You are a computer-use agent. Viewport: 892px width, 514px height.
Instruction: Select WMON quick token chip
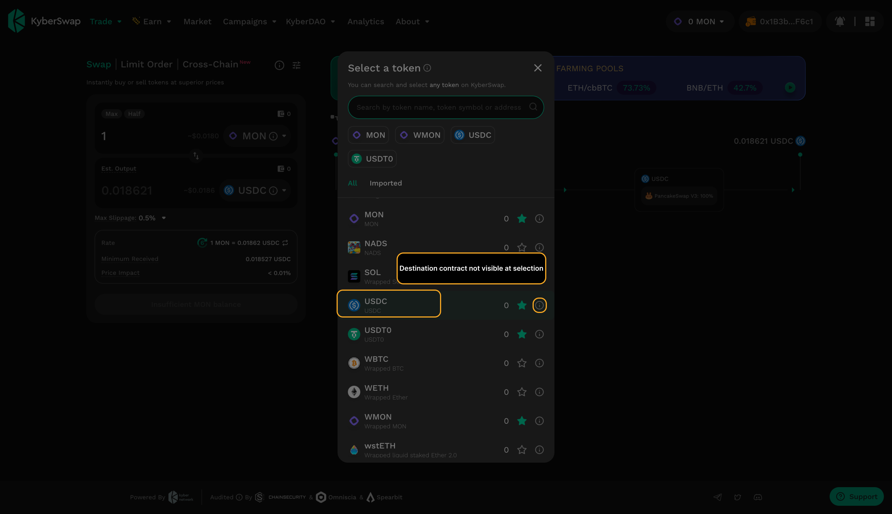[x=419, y=135]
